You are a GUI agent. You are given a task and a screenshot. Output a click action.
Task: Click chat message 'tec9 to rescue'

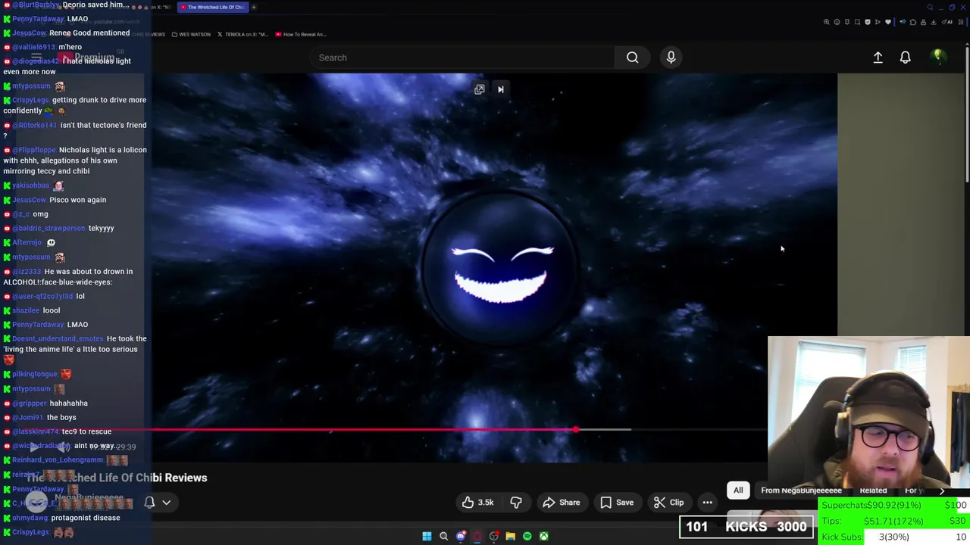pos(86,431)
